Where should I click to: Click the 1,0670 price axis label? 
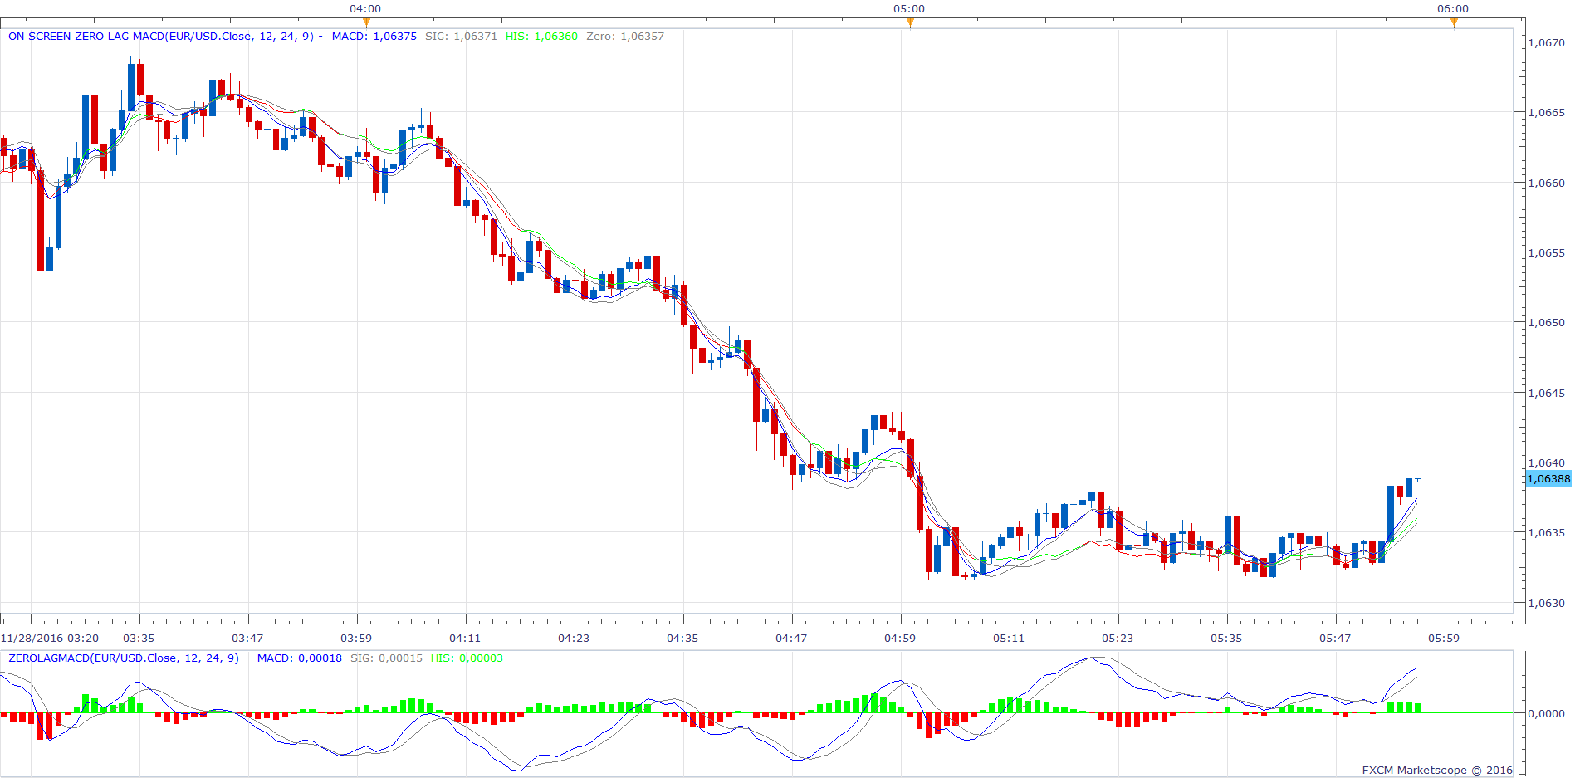point(1547,42)
